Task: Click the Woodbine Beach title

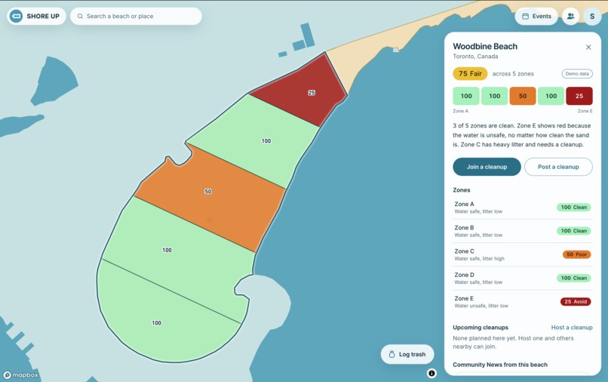Action: (485, 46)
